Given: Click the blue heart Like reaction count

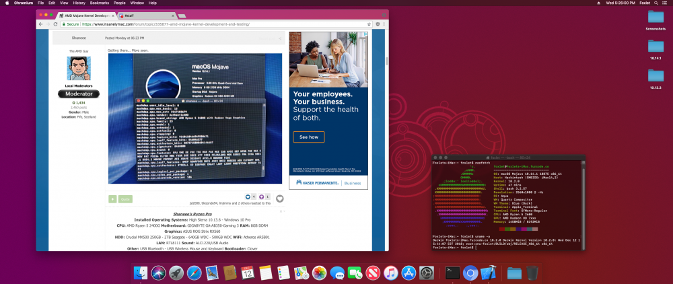Looking at the screenshot, I should click(250, 197).
